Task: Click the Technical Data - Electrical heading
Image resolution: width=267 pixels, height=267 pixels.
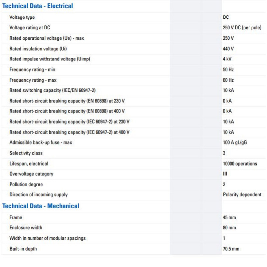Action: coord(37,6)
